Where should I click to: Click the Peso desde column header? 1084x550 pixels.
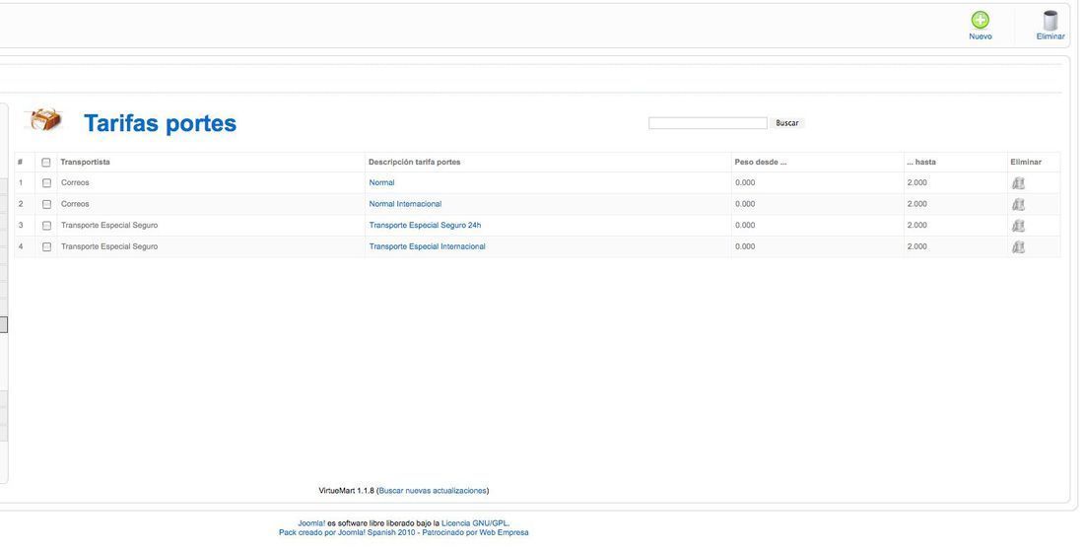pyautogui.click(x=761, y=162)
